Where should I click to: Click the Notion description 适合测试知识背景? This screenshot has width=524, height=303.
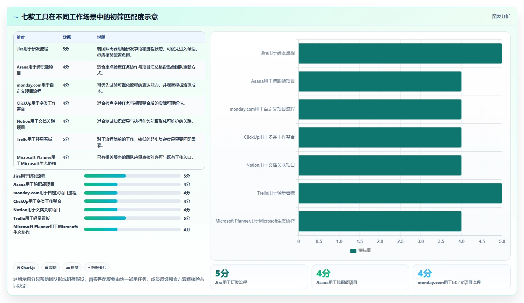tap(146, 121)
